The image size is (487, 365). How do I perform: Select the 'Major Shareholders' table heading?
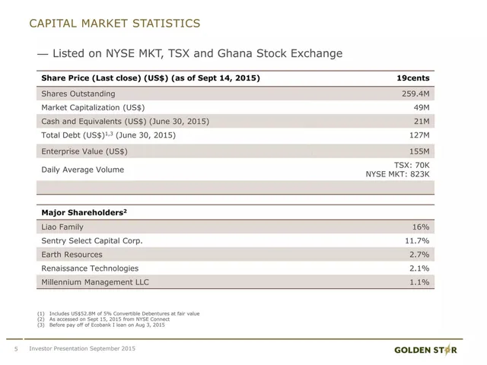pos(84,213)
